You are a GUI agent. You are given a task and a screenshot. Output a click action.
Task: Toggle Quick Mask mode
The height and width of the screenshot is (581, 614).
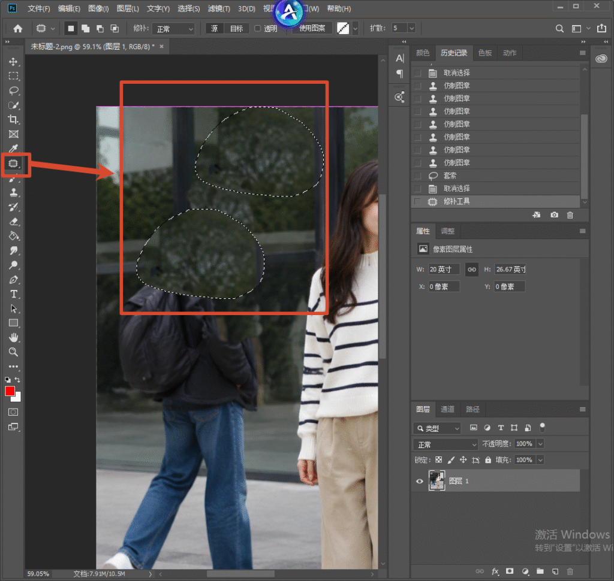click(13, 412)
